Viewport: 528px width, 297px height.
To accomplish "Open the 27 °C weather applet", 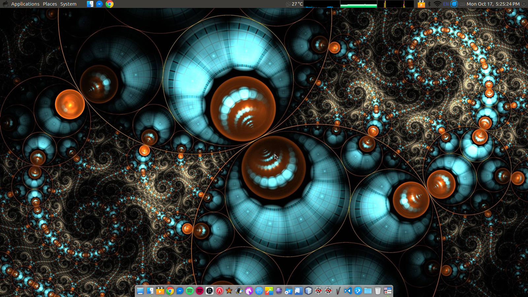I will (x=294, y=4).
